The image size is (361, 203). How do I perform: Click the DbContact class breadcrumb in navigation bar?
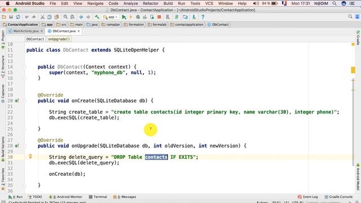(x=218, y=24)
